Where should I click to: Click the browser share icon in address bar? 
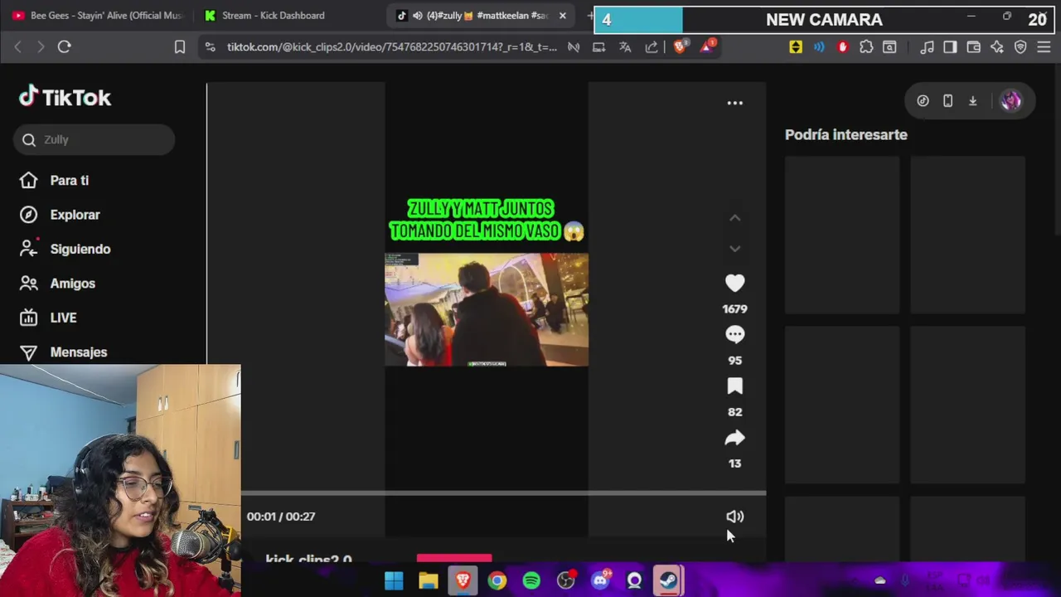(x=652, y=47)
